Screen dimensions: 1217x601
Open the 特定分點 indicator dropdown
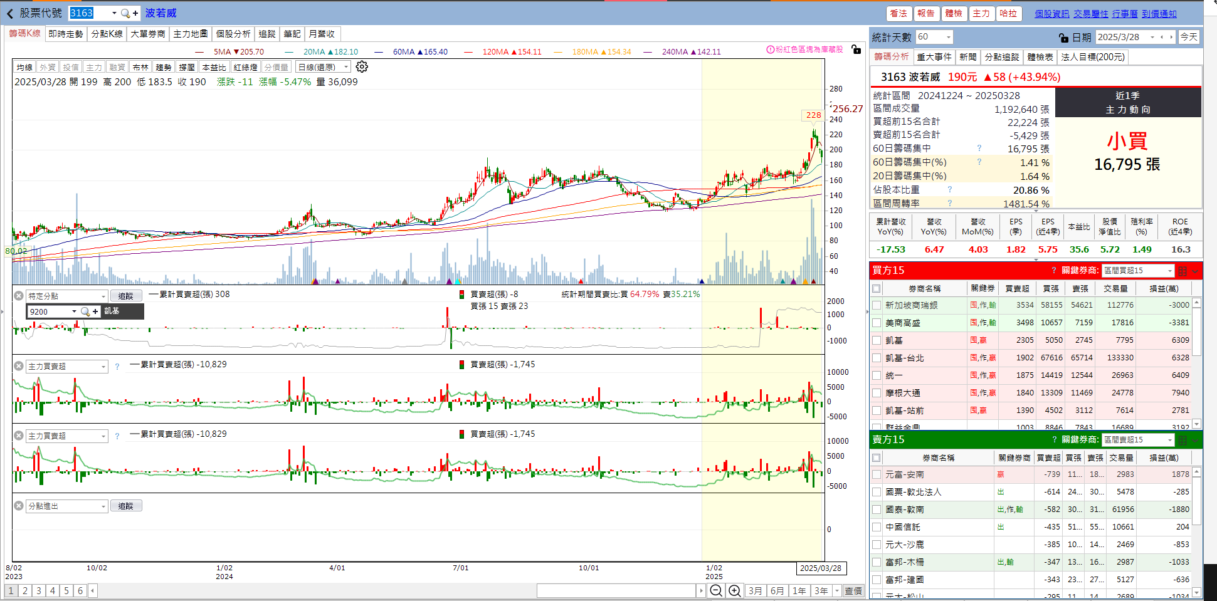click(x=103, y=296)
